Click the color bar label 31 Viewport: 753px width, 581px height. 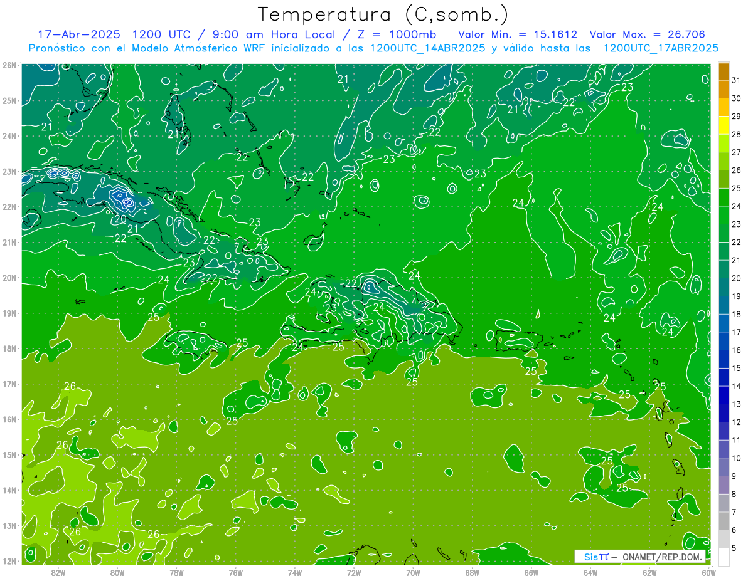pyautogui.click(x=737, y=80)
